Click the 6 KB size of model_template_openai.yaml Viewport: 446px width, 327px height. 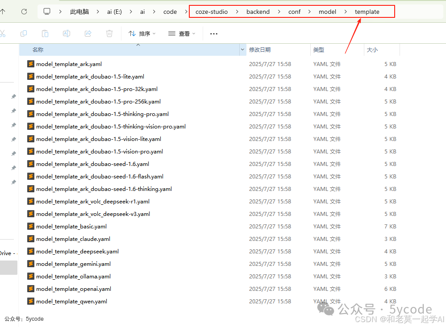(x=390, y=289)
